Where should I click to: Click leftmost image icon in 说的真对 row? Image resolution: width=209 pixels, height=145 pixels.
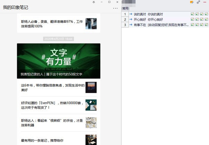[193, 14]
